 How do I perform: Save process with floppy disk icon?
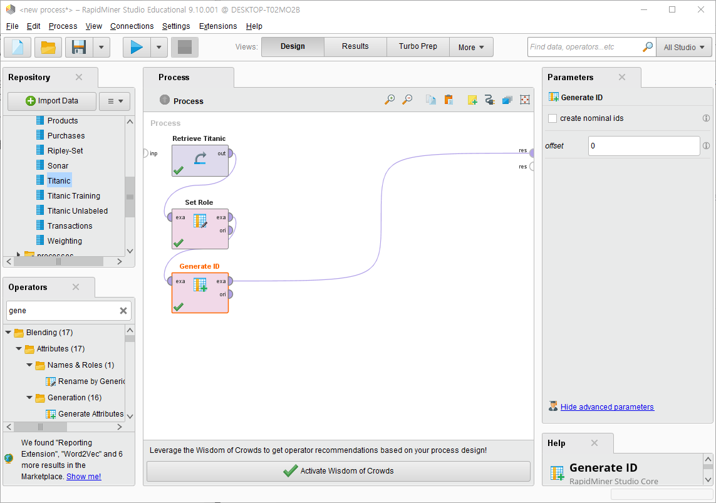[79, 47]
